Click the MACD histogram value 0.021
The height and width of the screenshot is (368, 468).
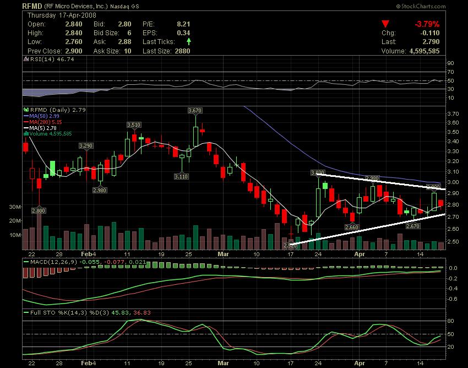[x=137, y=262]
